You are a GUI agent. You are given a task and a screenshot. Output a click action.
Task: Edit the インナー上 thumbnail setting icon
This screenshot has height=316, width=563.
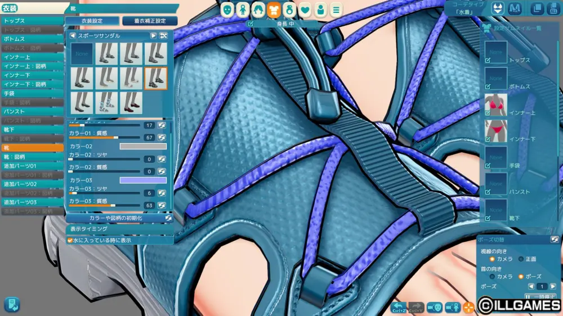(x=488, y=113)
